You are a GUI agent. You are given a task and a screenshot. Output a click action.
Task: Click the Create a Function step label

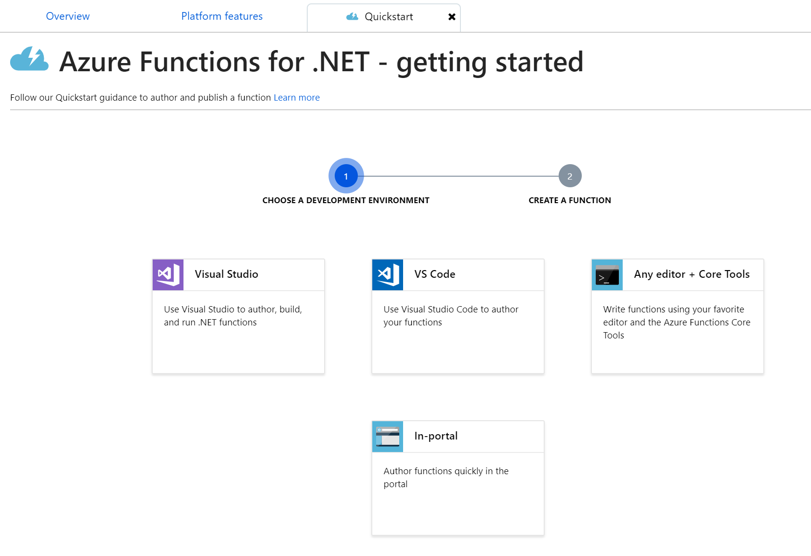pyautogui.click(x=570, y=200)
